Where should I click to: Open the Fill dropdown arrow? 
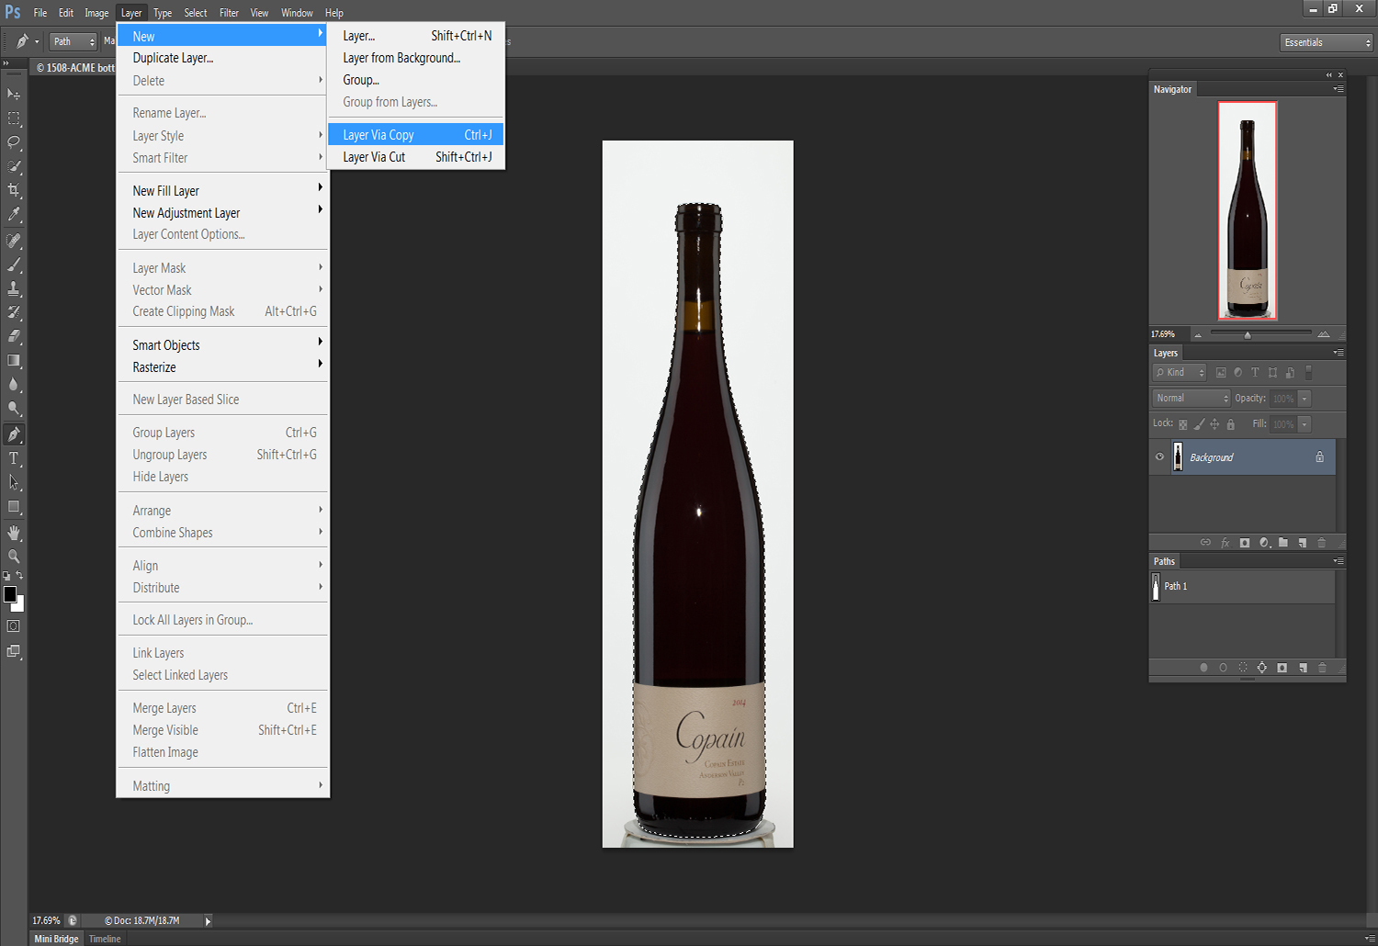click(1305, 424)
